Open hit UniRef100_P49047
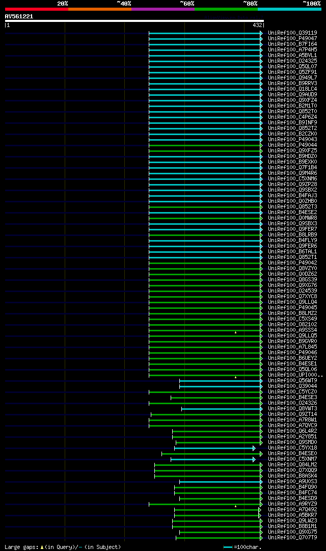Image resolution: width=326 pixels, height=551 pixels. pyautogui.click(x=292, y=39)
